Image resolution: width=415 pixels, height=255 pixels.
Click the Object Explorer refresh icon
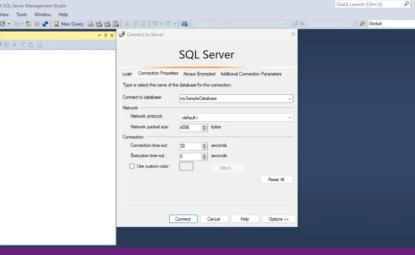click(x=31, y=44)
